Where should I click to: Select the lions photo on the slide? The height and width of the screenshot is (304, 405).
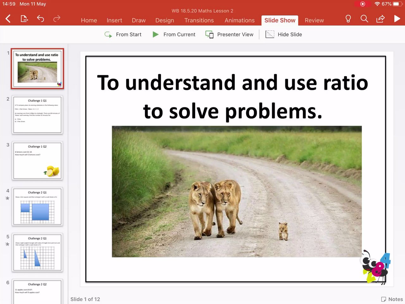237,192
